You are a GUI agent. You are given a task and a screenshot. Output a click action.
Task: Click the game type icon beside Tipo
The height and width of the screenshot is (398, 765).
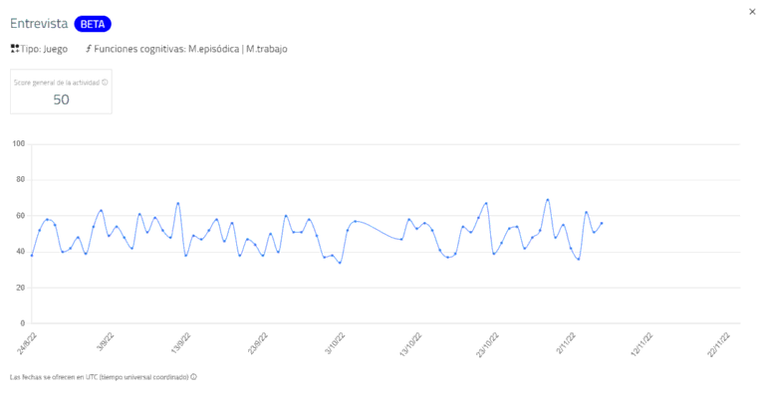point(15,48)
